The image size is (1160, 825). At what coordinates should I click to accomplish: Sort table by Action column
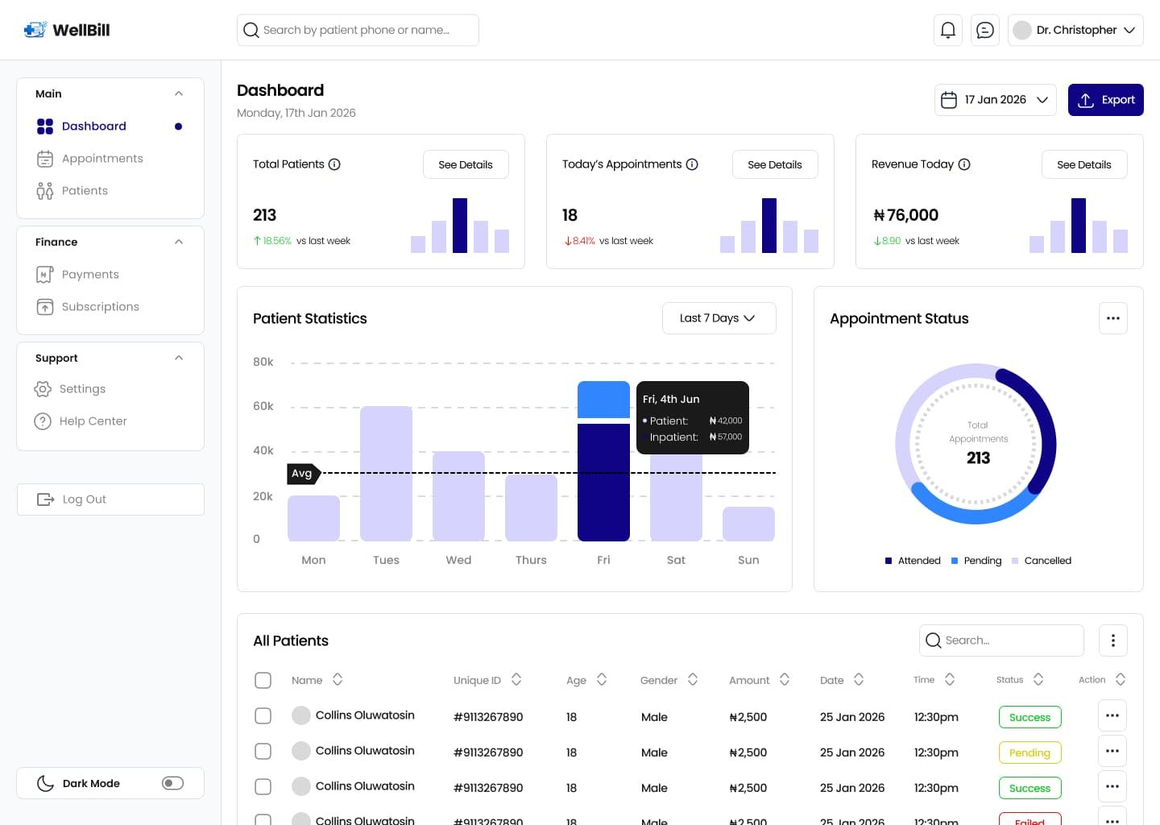coord(1121,679)
